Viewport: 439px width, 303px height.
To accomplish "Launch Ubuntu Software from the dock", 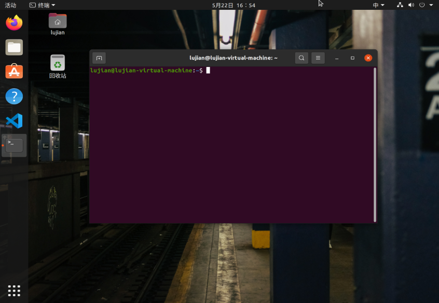I will [13, 72].
